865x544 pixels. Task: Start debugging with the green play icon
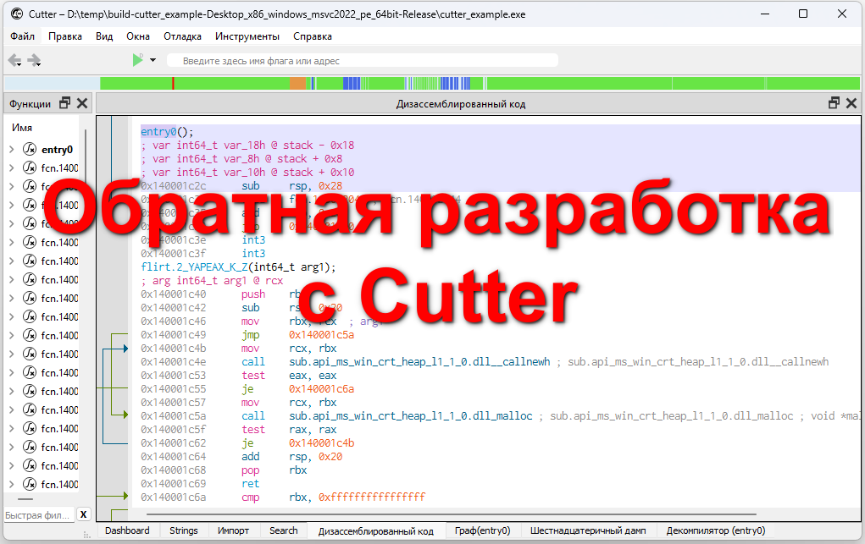137,60
